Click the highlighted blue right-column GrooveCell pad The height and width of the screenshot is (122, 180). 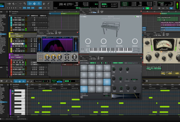[x=107, y=82]
